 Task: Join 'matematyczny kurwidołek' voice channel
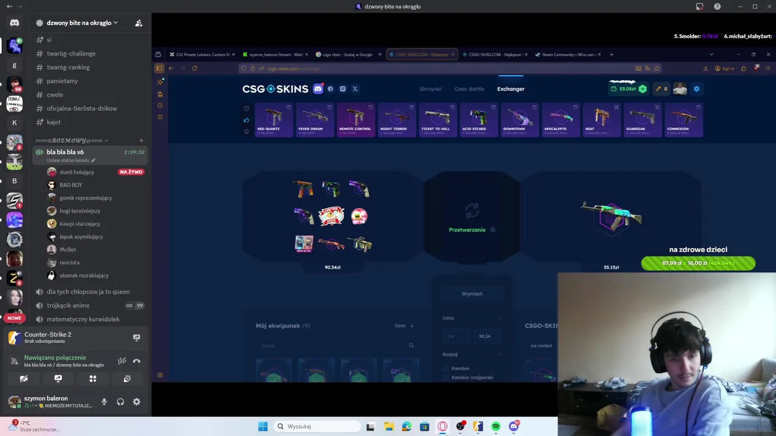click(83, 319)
